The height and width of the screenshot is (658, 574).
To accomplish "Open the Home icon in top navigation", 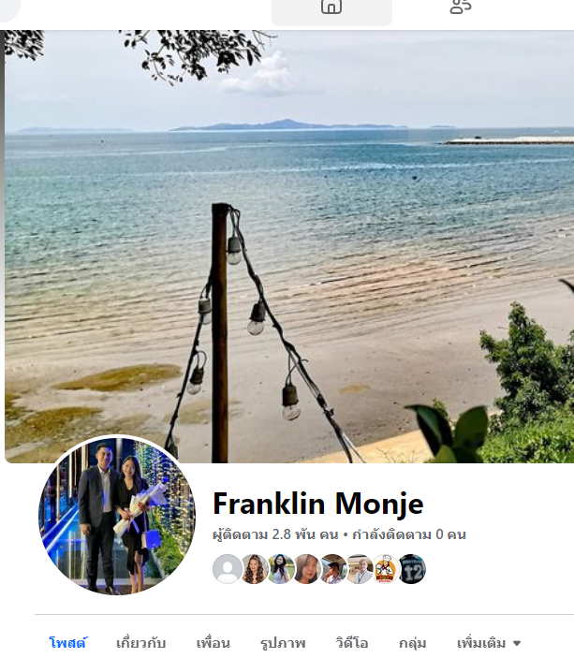I will (331, 10).
